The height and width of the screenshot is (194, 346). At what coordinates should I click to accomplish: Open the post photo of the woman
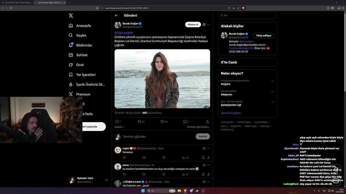click(x=162, y=79)
